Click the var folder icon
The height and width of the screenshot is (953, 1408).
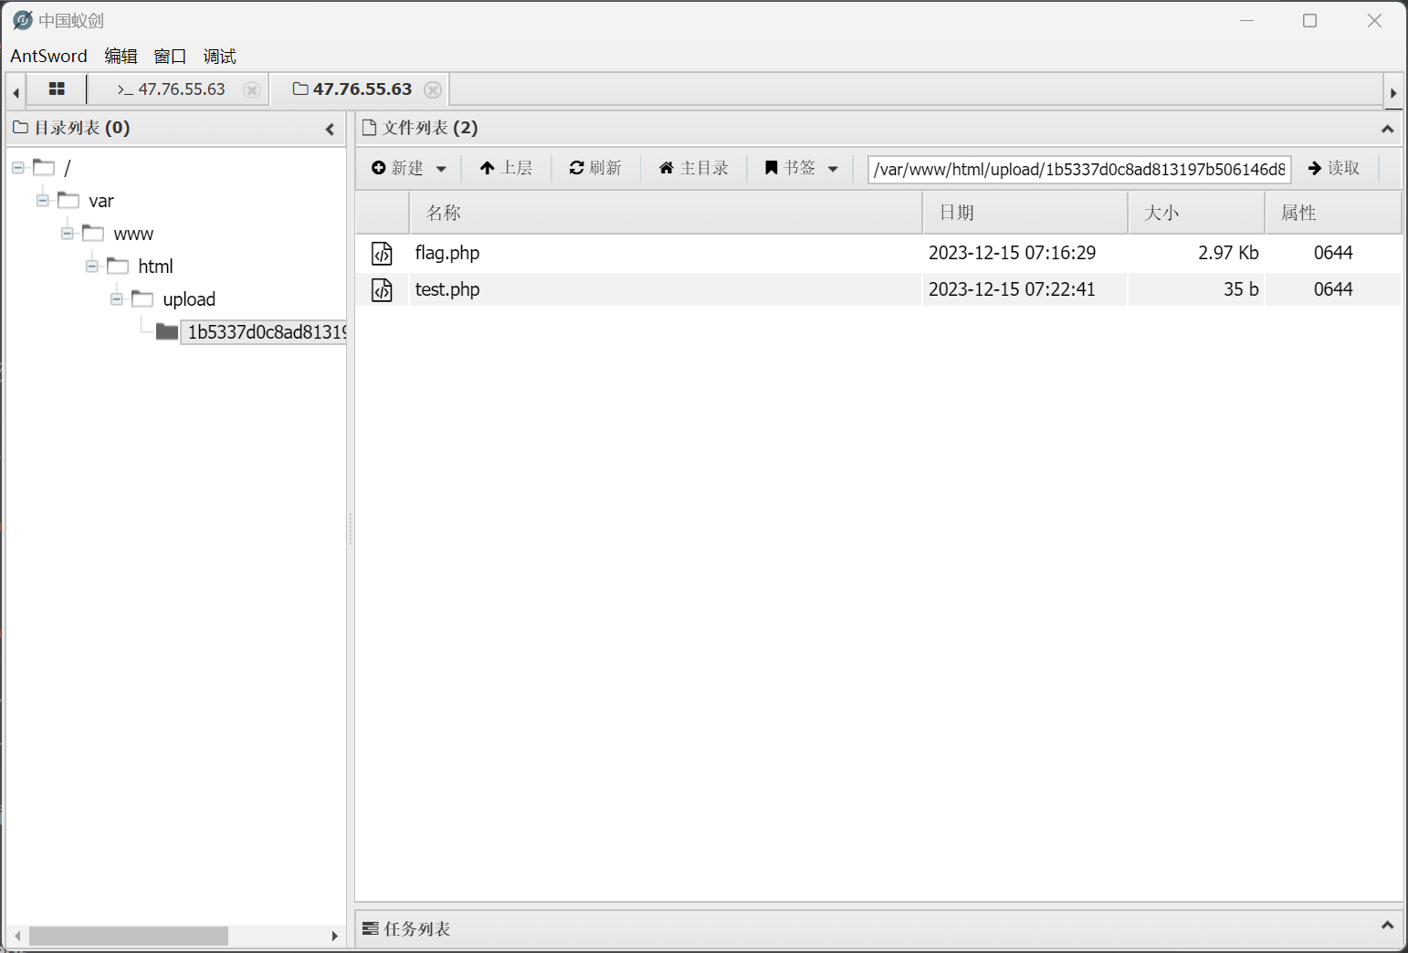click(68, 200)
